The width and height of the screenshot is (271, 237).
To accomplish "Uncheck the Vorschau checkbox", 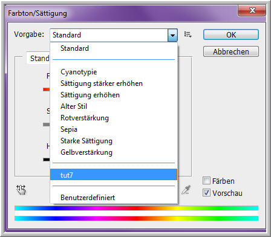I will pos(206,193).
